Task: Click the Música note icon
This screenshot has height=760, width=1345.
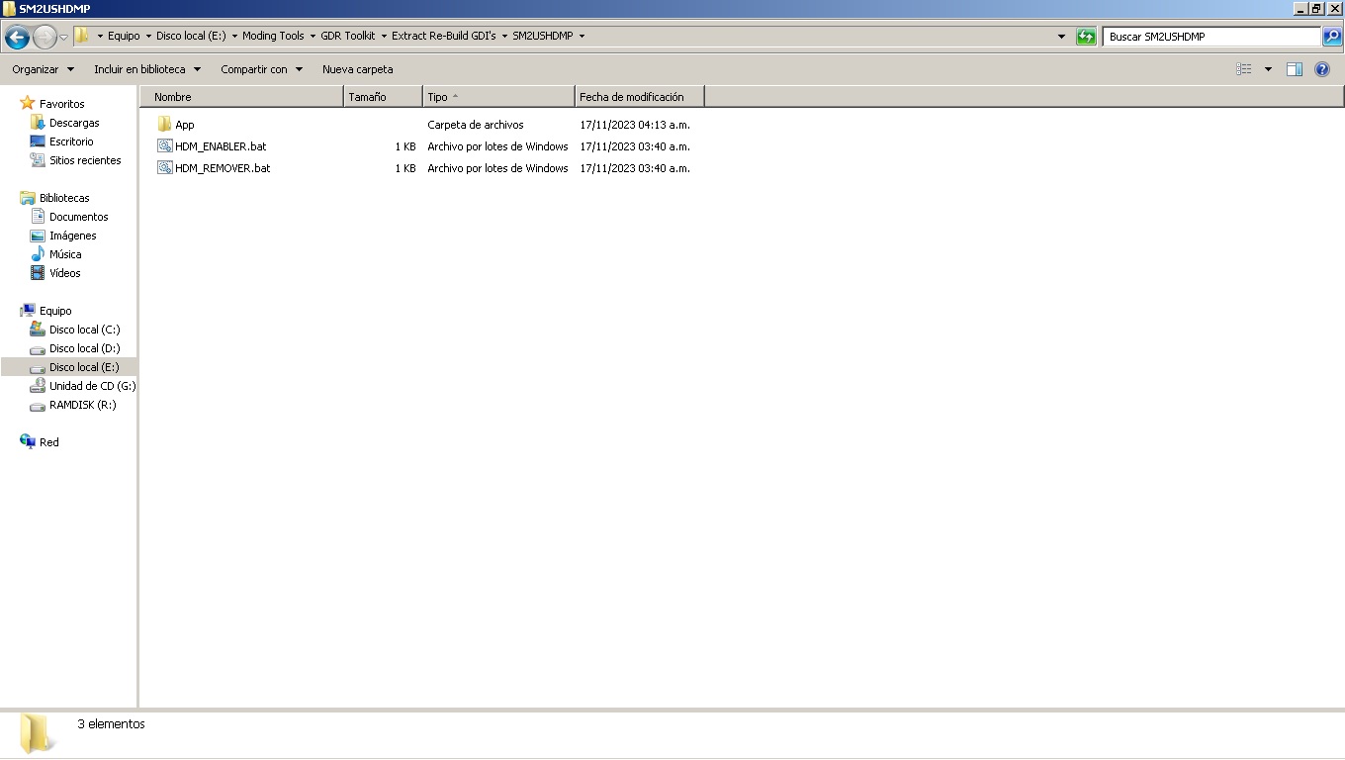Action: pyautogui.click(x=38, y=254)
